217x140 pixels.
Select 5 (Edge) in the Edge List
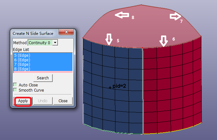tap(22, 55)
